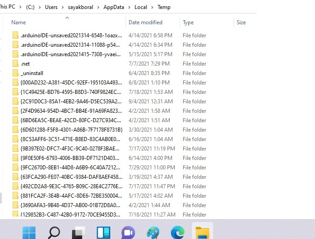Click date 3/30/2021 1:04 AM
315x239 pixels.
151,129
